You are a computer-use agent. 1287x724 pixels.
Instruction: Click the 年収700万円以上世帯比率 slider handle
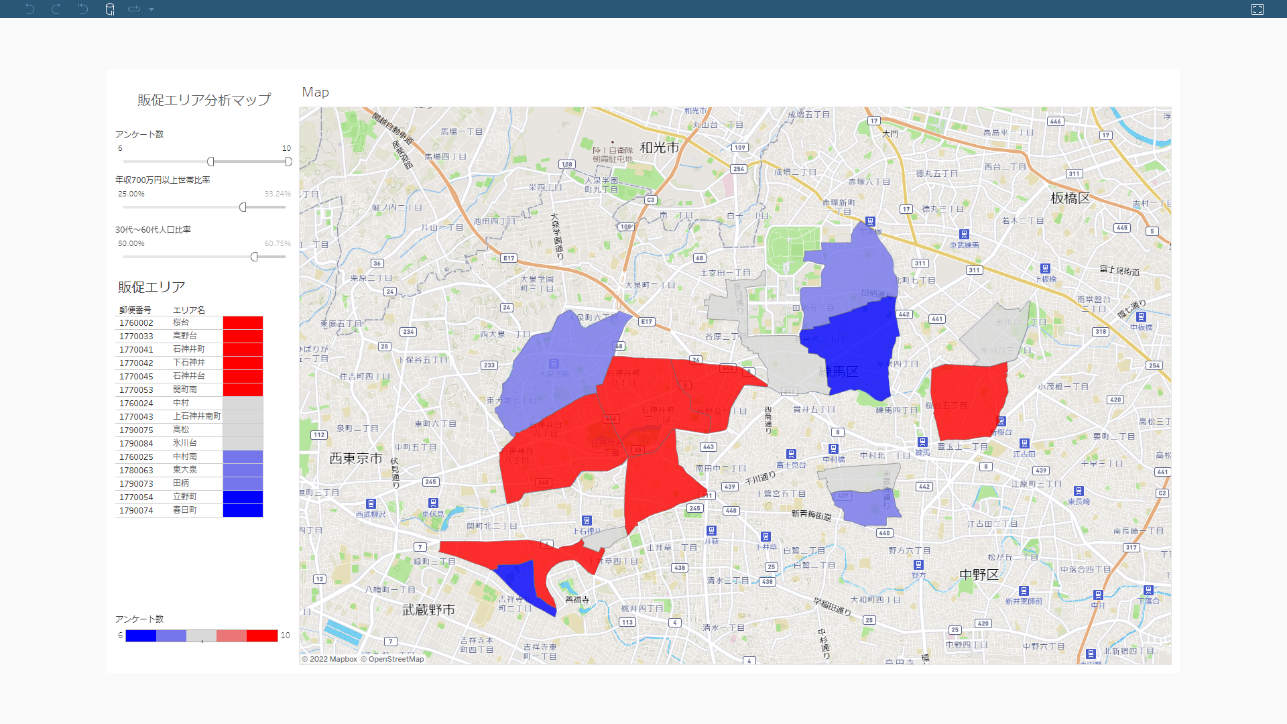(x=243, y=207)
